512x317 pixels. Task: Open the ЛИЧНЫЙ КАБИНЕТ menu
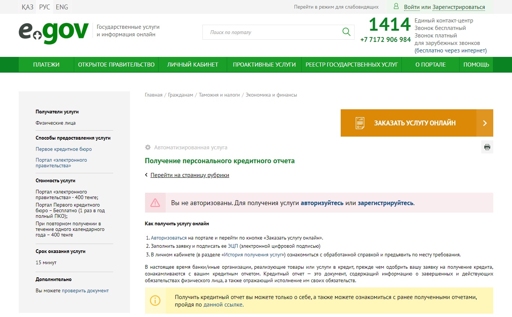193,65
